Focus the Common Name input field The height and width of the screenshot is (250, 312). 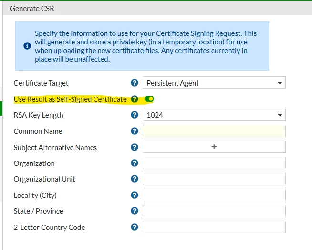click(x=214, y=131)
